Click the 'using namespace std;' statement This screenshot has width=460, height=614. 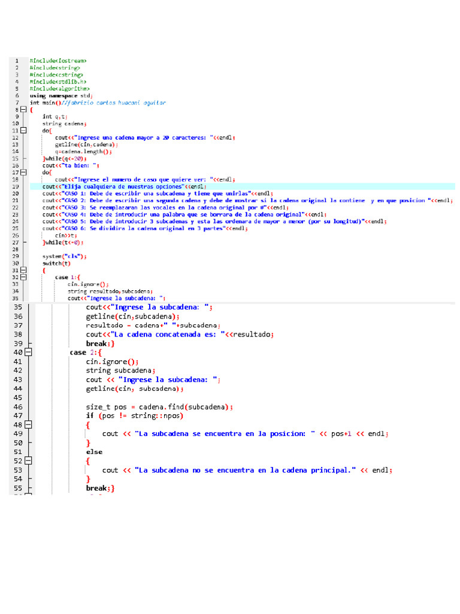tap(61, 96)
